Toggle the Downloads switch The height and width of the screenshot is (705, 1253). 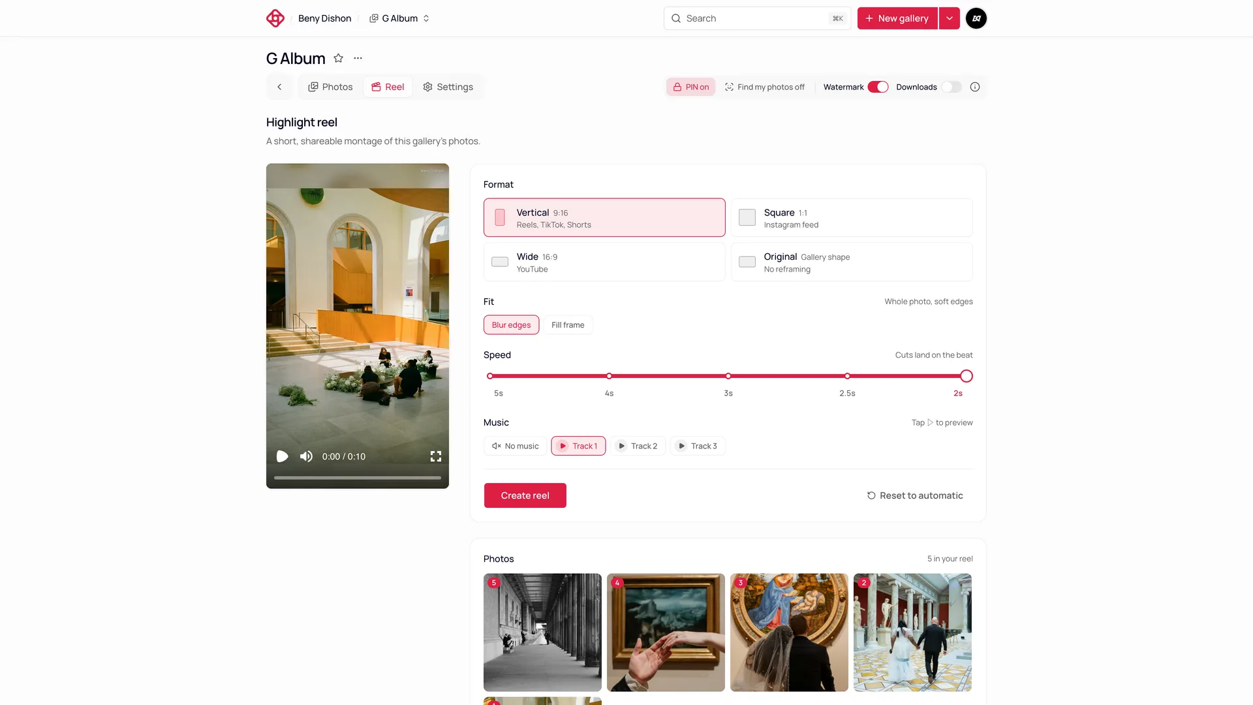(x=951, y=87)
